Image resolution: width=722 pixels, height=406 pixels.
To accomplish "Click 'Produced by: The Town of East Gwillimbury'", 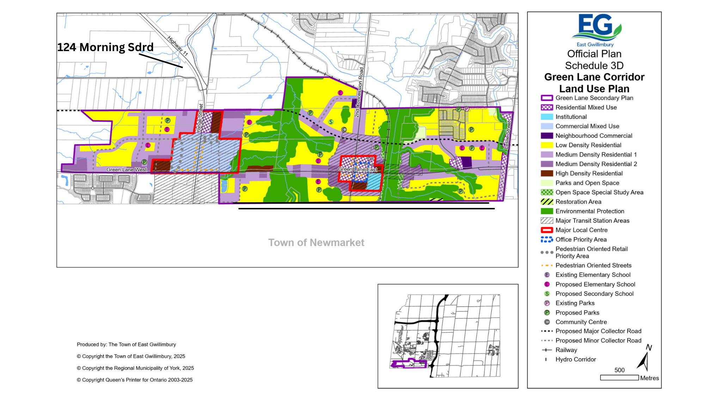I will (126, 345).
